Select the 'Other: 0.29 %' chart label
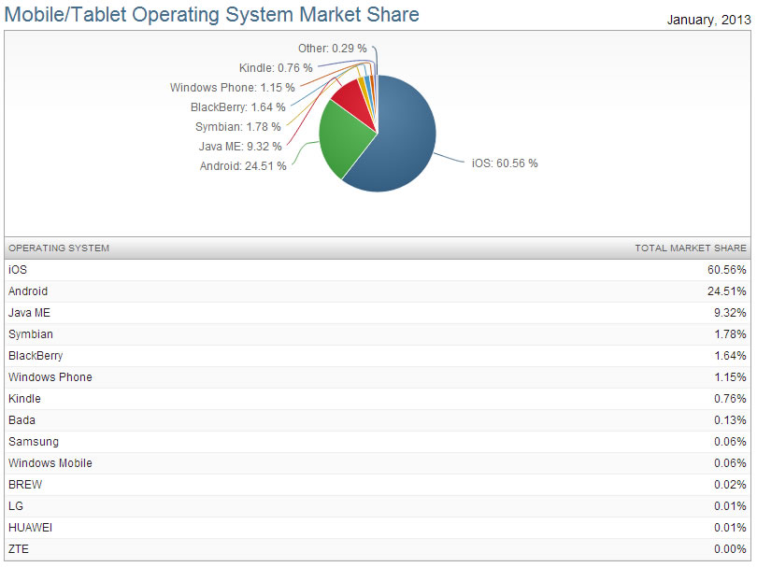 [x=332, y=49]
